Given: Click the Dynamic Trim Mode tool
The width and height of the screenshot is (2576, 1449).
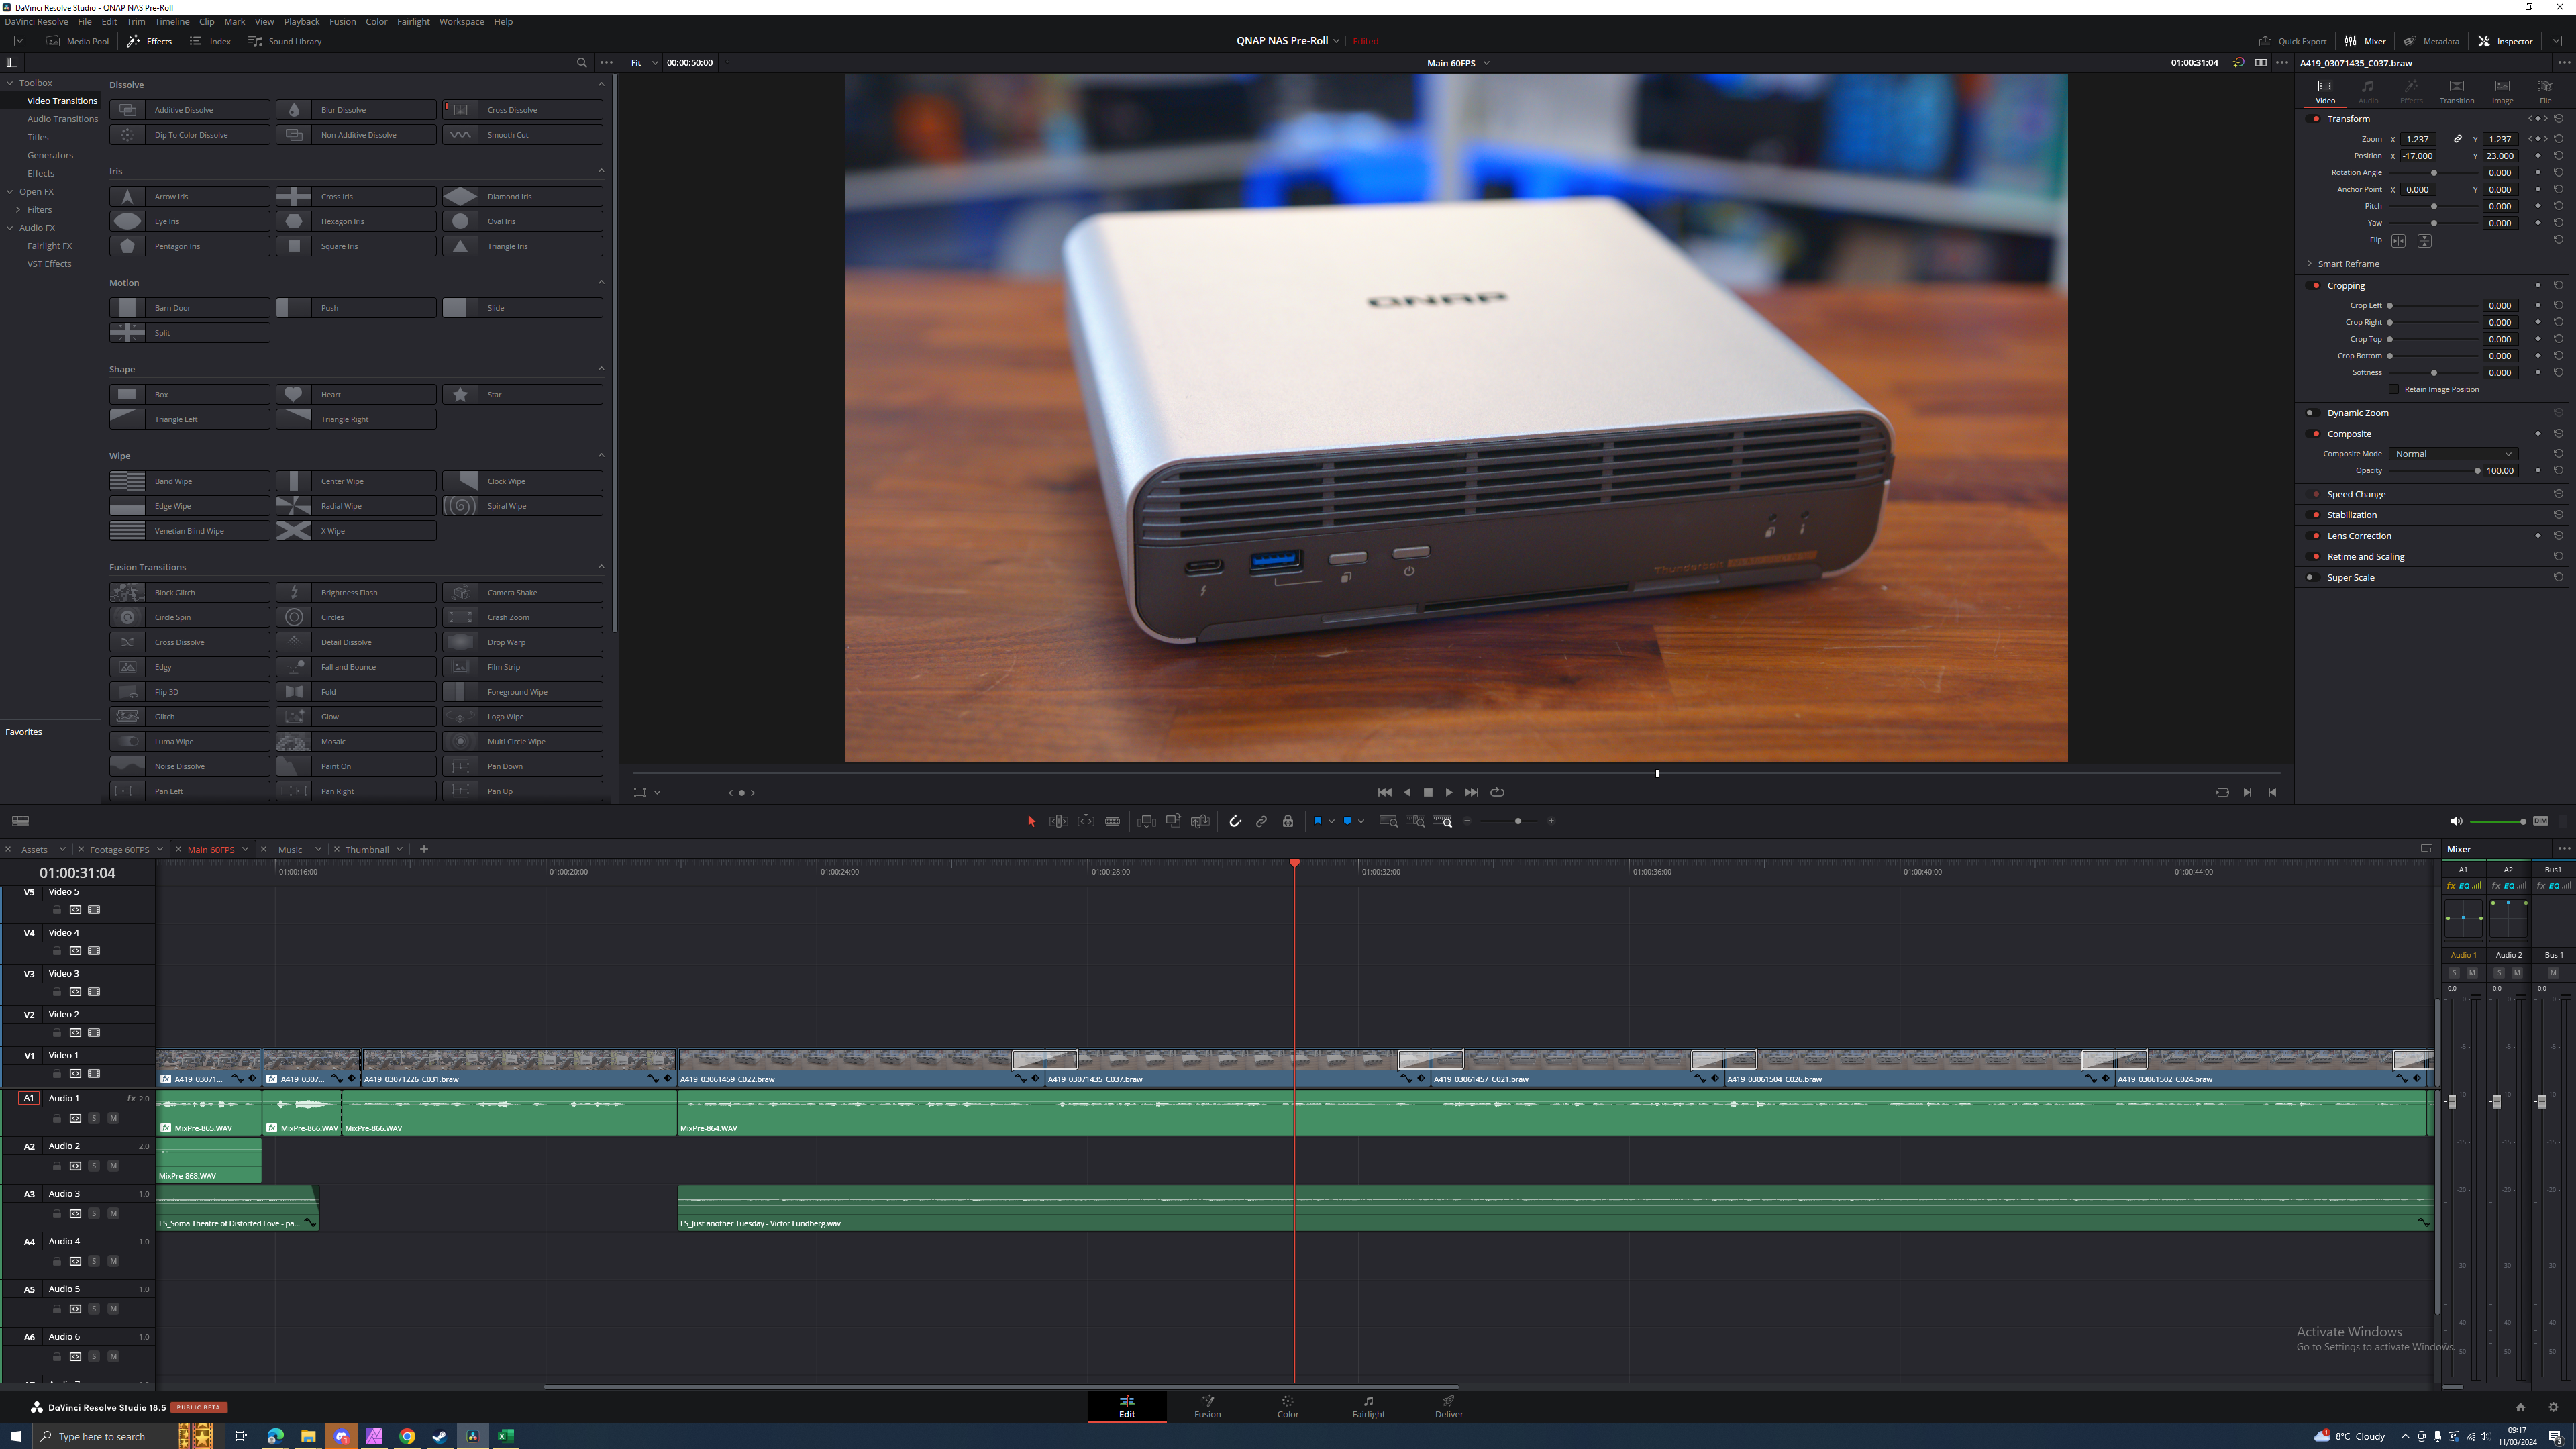Looking at the screenshot, I should [1085, 821].
